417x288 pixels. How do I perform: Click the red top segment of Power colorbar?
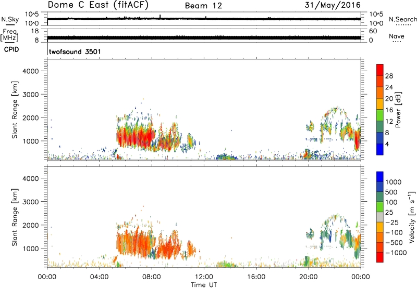click(380, 70)
